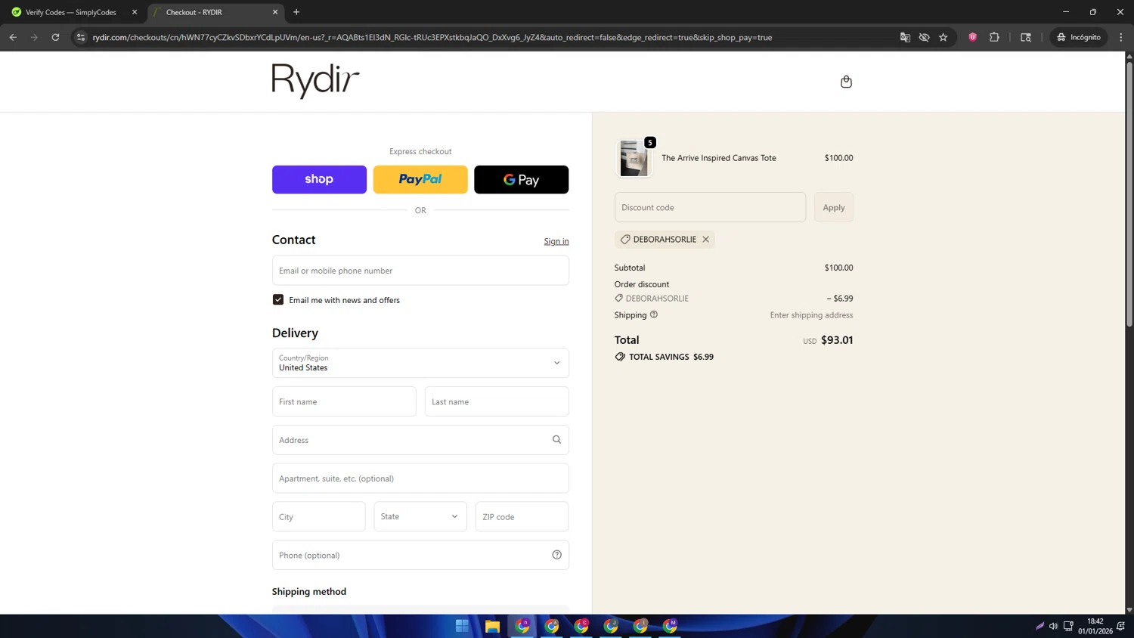Click into the Last name field
The image size is (1134, 638).
click(497, 401)
